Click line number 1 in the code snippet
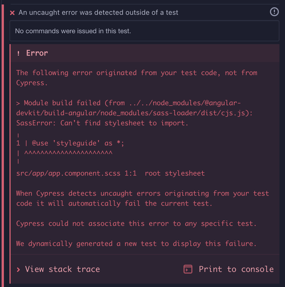This screenshot has height=287, width=285. click(x=18, y=143)
